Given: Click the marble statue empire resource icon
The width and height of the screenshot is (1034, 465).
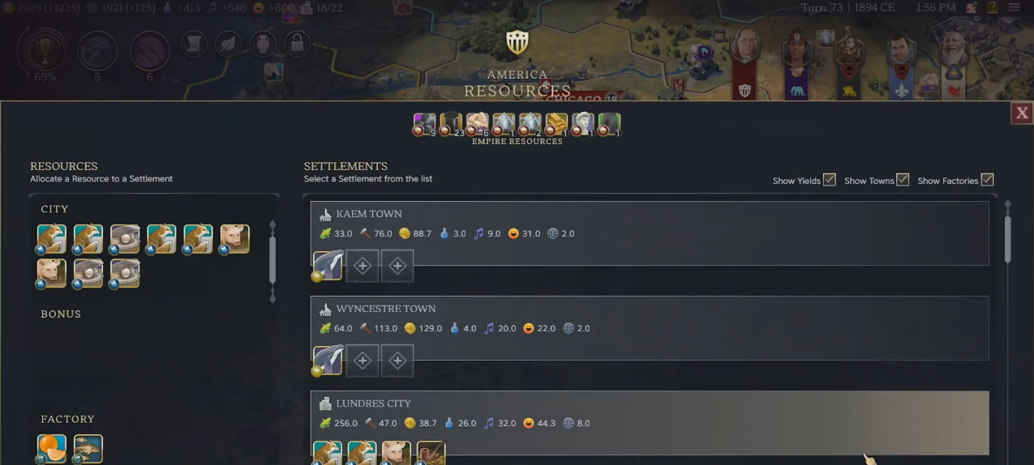Looking at the screenshot, I should point(583,124).
